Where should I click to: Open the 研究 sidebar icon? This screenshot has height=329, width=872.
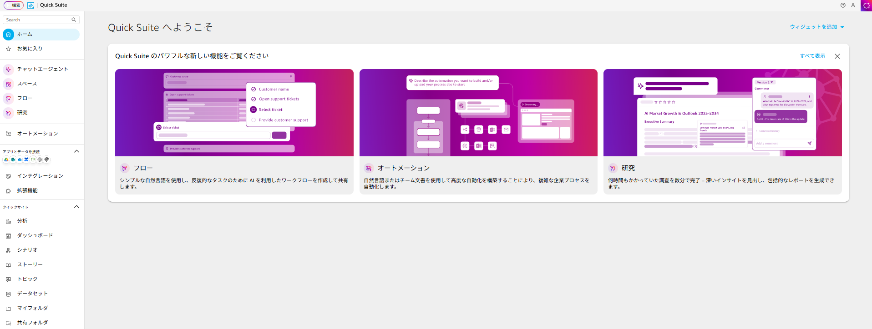(x=8, y=113)
